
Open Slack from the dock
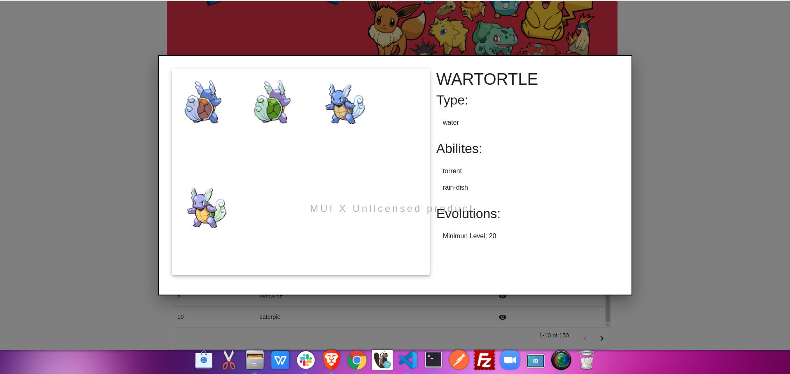[x=306, y=360]
